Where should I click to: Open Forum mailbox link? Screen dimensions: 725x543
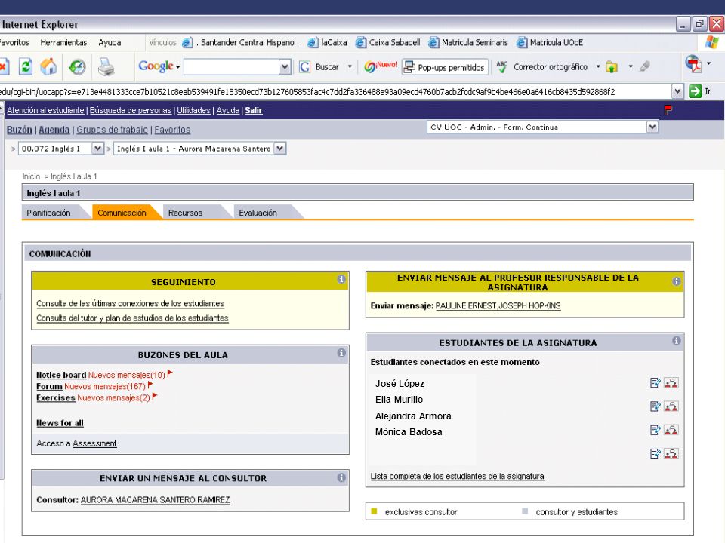50,386
